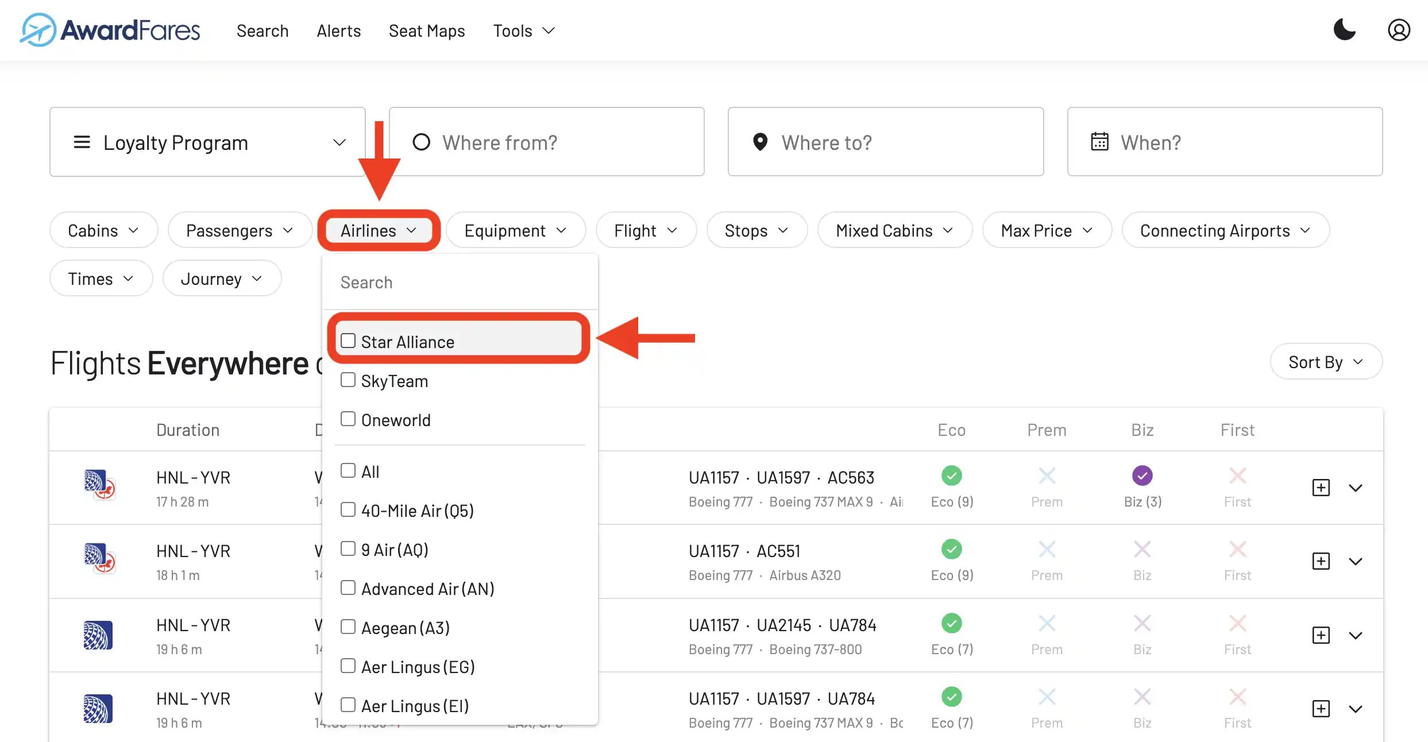Open the Stops filter dropdown
The width and height of the screenshot is (1428, 742).
(757, 230)
